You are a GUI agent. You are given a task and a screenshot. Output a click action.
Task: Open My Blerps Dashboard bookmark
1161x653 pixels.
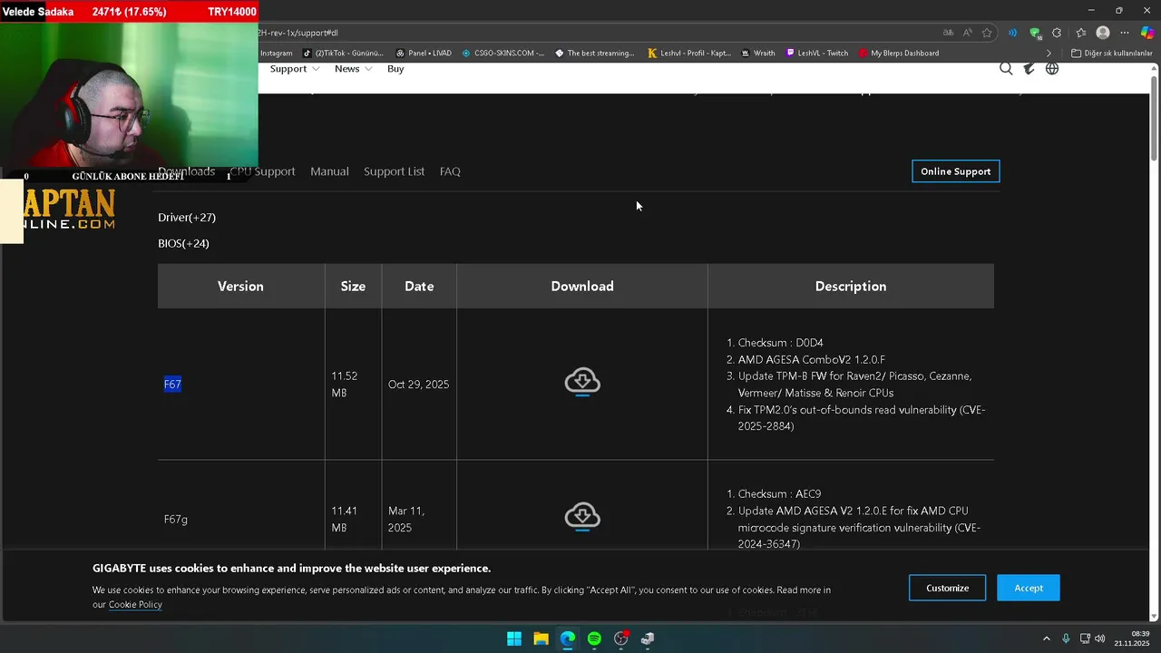[x=899, y=54]
